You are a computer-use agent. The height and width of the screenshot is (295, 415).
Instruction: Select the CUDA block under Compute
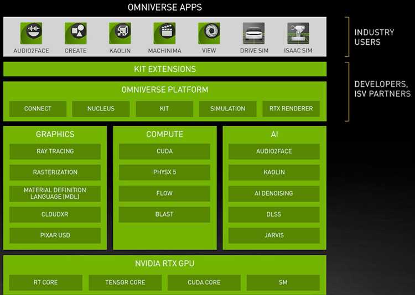point(164,151)
